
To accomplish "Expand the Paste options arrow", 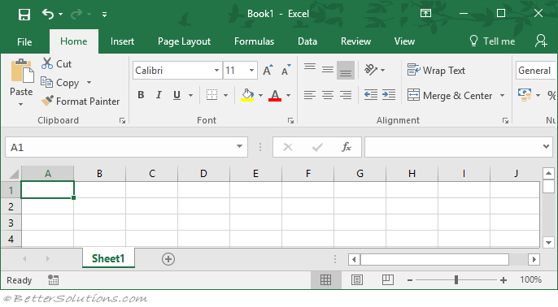I will pos(20,104).
